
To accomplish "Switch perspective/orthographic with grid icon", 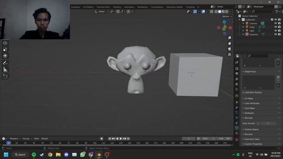I will (229, 54).
